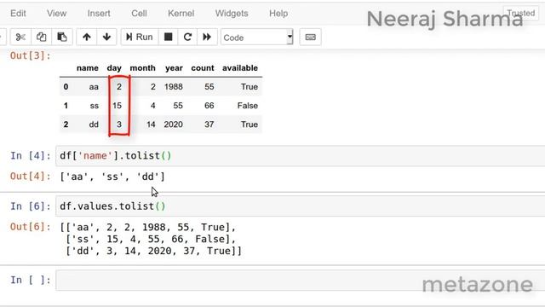Click the Out[6] output prompt

(x=31, y=227)
